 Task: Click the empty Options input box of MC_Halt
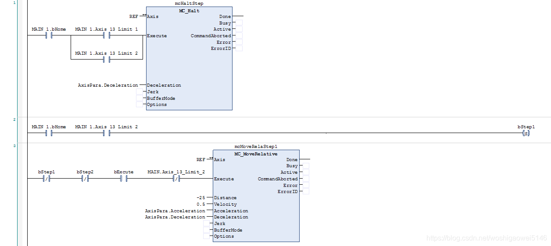[140, 104]
